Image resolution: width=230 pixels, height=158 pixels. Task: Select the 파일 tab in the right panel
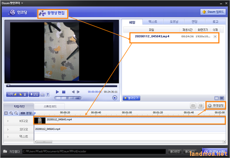pos(132,22)
